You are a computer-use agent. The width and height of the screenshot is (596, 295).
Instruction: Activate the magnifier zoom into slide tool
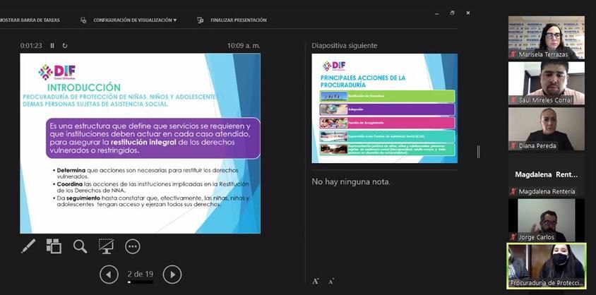(81, 246)
